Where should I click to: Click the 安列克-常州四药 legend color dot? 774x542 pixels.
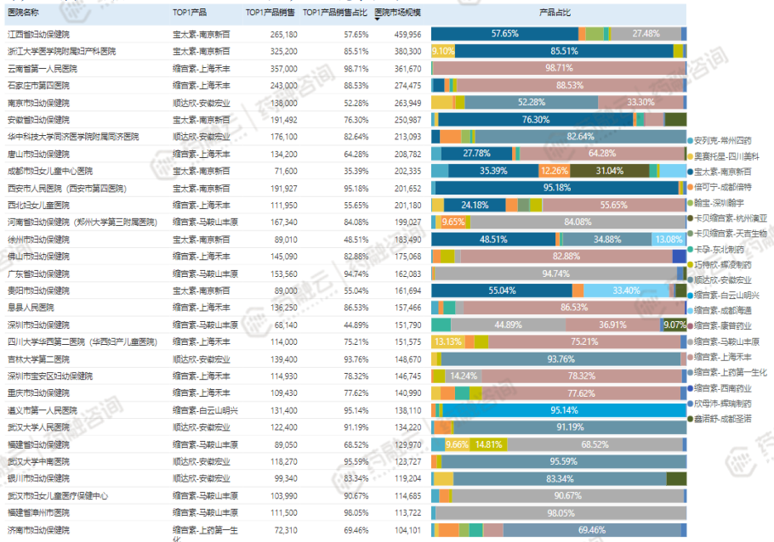coord(690,140)
